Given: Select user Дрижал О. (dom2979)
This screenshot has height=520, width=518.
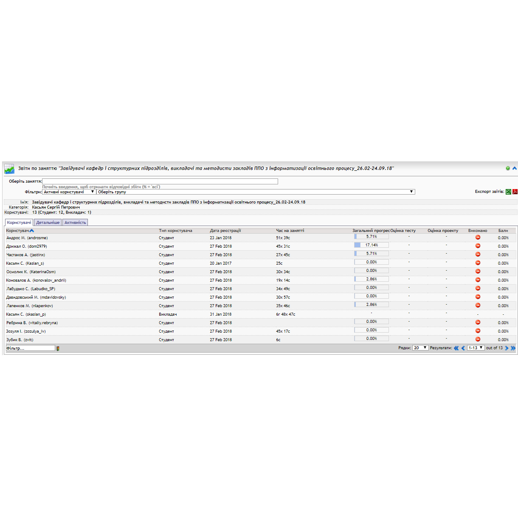Looking at the screenshot, I should pos(26,246).
